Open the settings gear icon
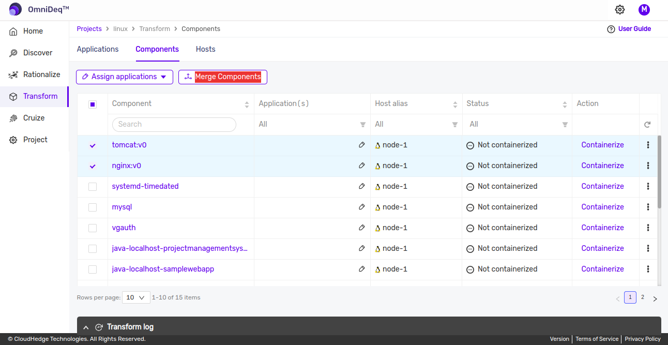Image resolution: width=668 pixels, height=345 pixels. (620, 9)
